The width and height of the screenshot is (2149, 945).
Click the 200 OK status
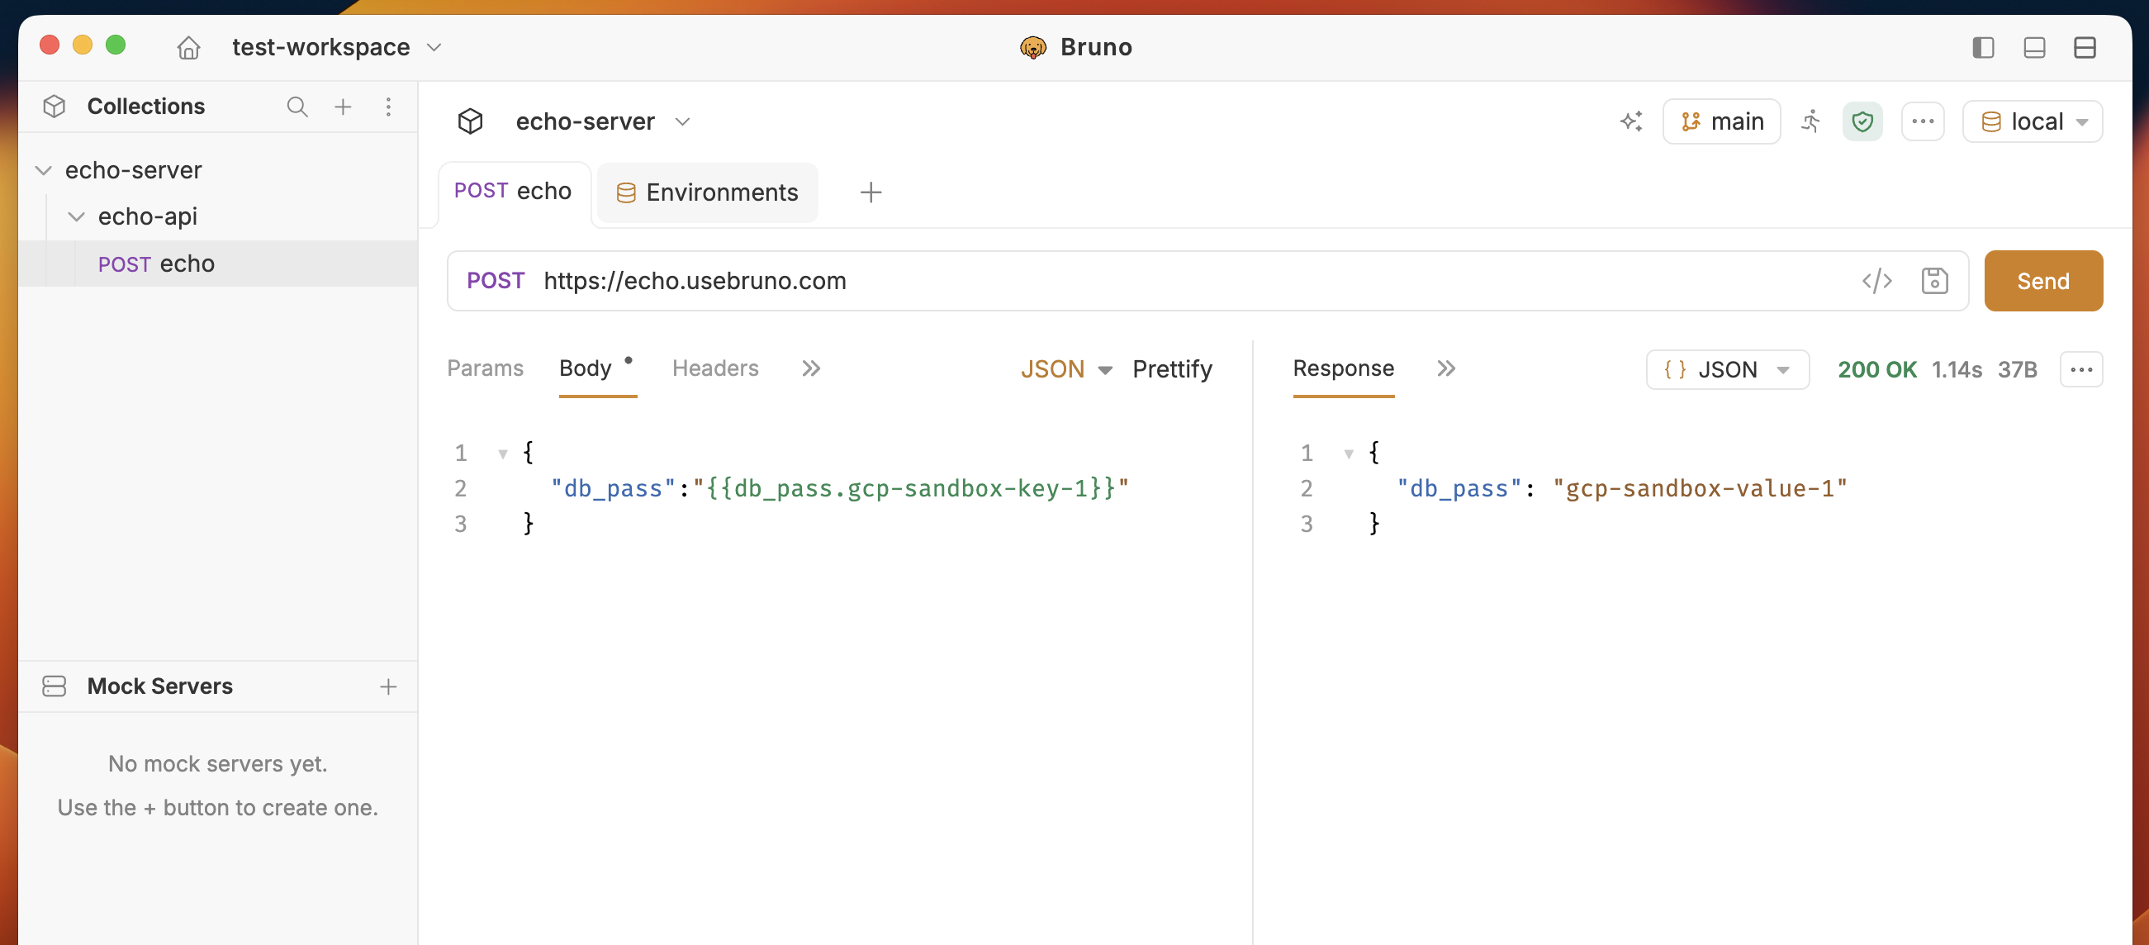1877,369
